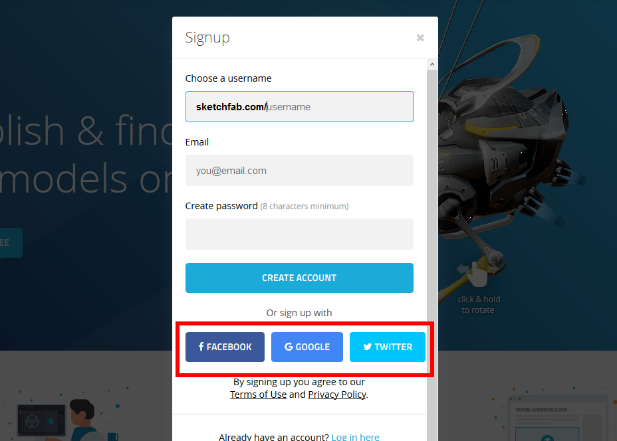The height and width of the screenshot is (441, 617).
Task: Click the rotate hand icon on 3D viewer
Action: click(x=477, y=271)
